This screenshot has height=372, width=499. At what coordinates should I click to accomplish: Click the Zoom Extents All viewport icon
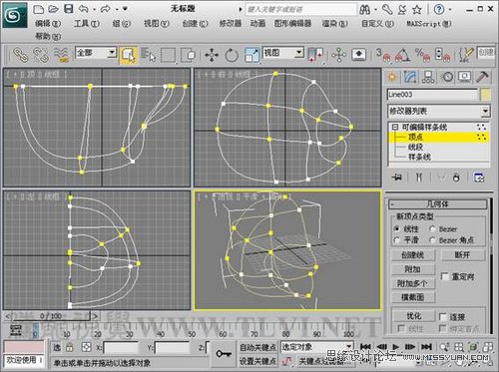(488, 347)
